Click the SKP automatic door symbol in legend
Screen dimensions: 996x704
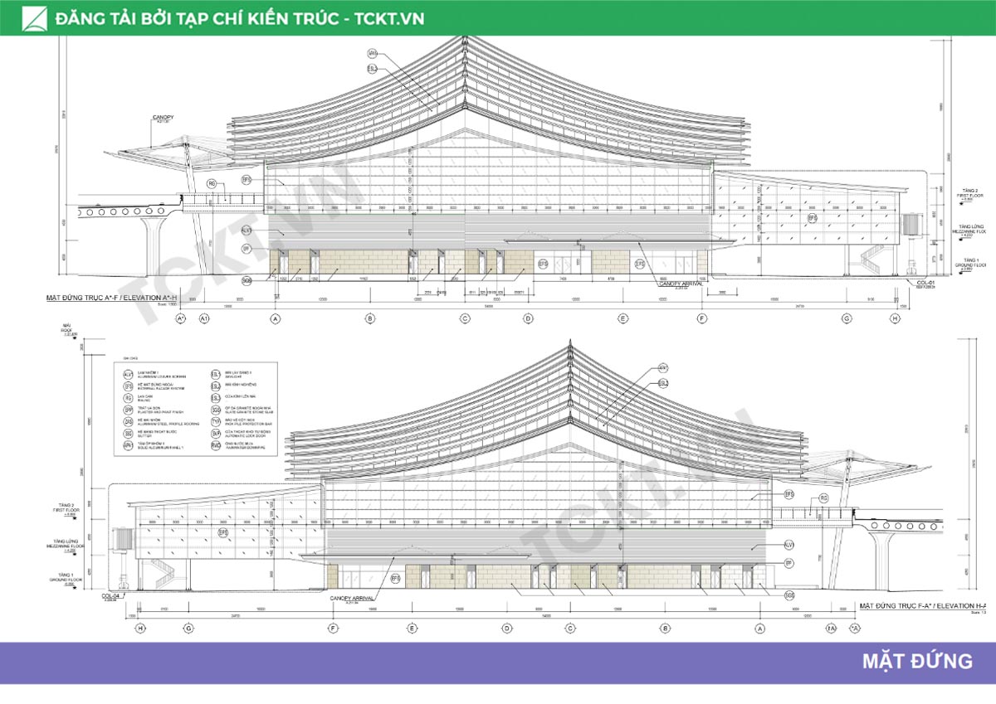pos(216,433)
